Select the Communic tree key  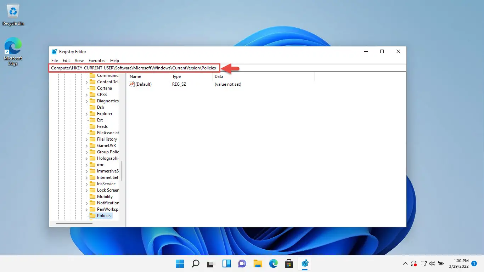tap(108, 75)
